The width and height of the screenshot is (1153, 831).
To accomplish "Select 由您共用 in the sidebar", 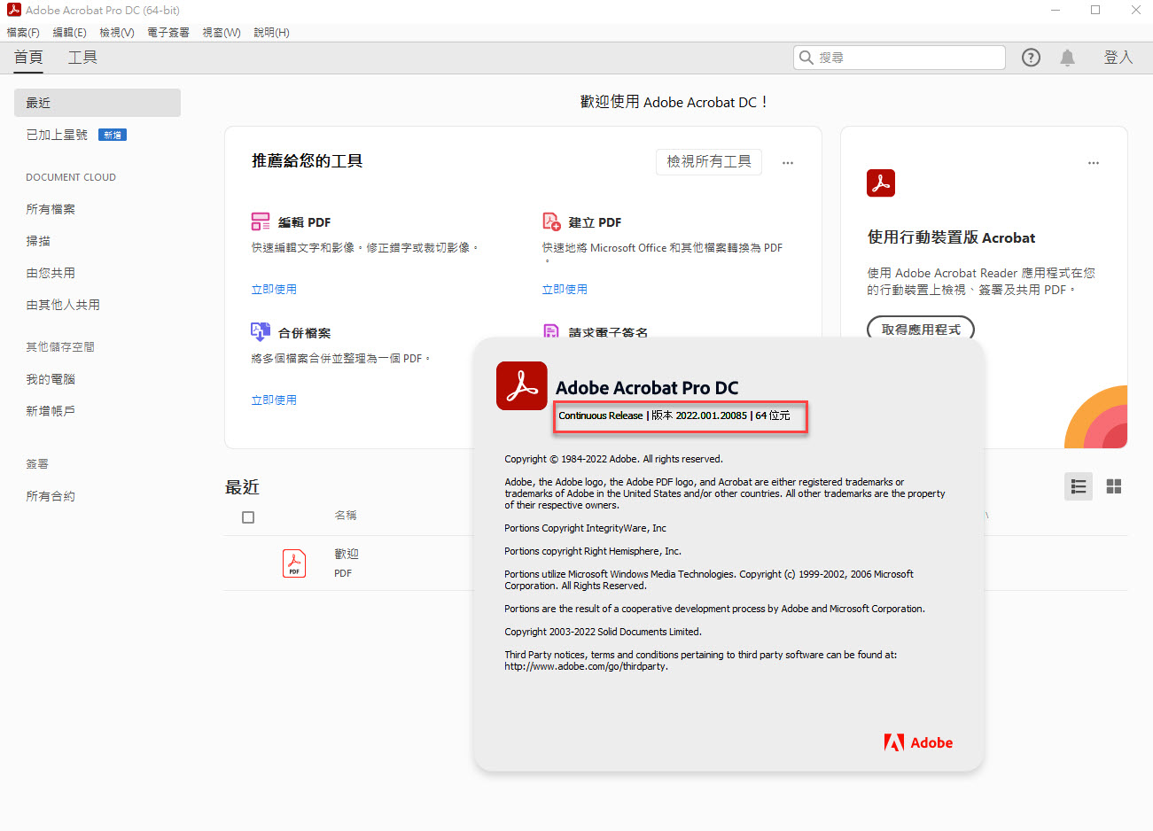I will tap(51, 273).
